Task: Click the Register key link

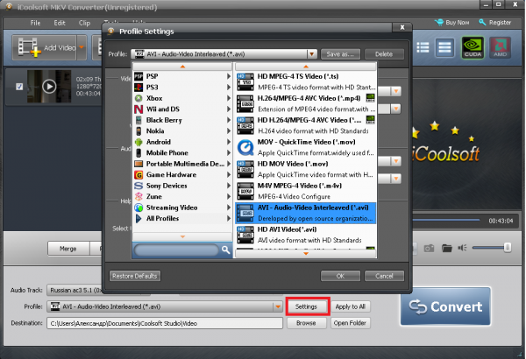Action: pyautogui.click(x=494, y=23)
